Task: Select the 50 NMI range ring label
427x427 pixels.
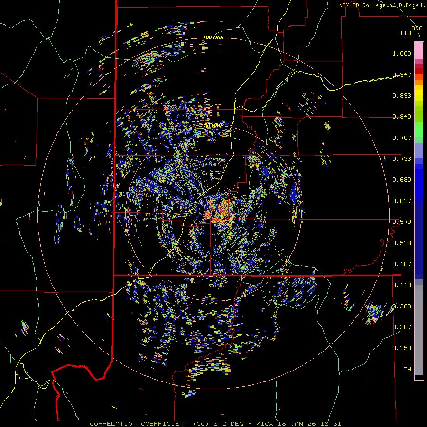Action: [213, 126]
